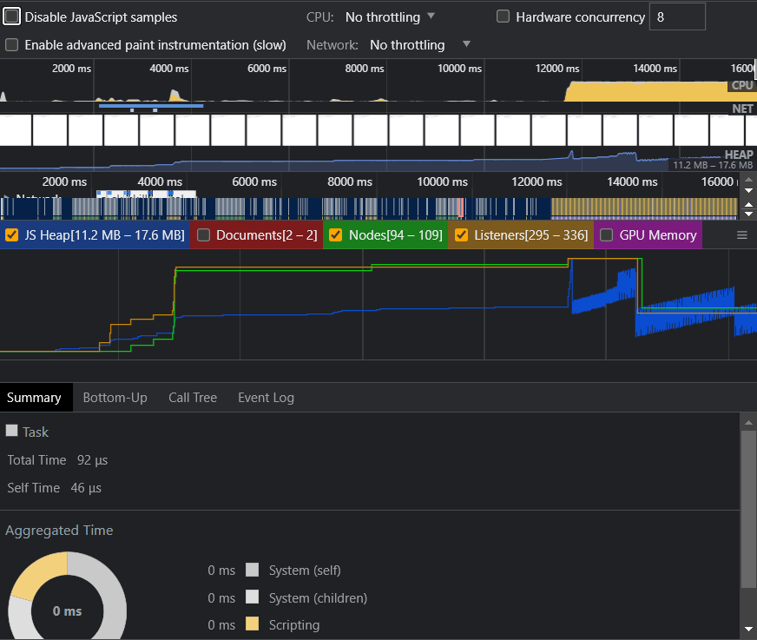This screenshot has height=640, width=757.
Task: Uncheck the JS Heap counter
Action: (11, 235)
